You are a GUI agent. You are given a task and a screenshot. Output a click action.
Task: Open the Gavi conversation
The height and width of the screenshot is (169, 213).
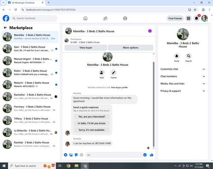pyautogui.click(x=30, y=49)
